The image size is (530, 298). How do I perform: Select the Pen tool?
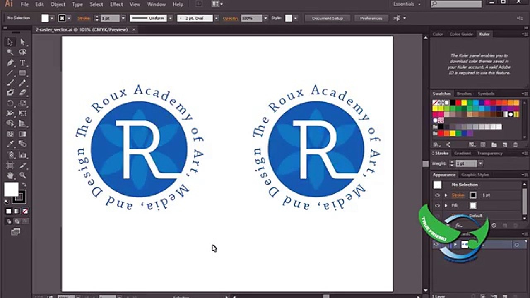[x=10, y=63]
